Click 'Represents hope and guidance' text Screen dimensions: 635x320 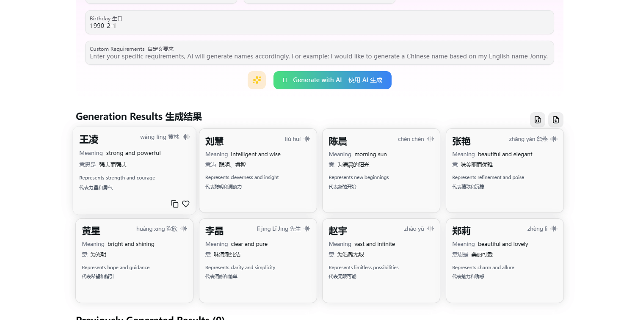click(x=116, y=268)
